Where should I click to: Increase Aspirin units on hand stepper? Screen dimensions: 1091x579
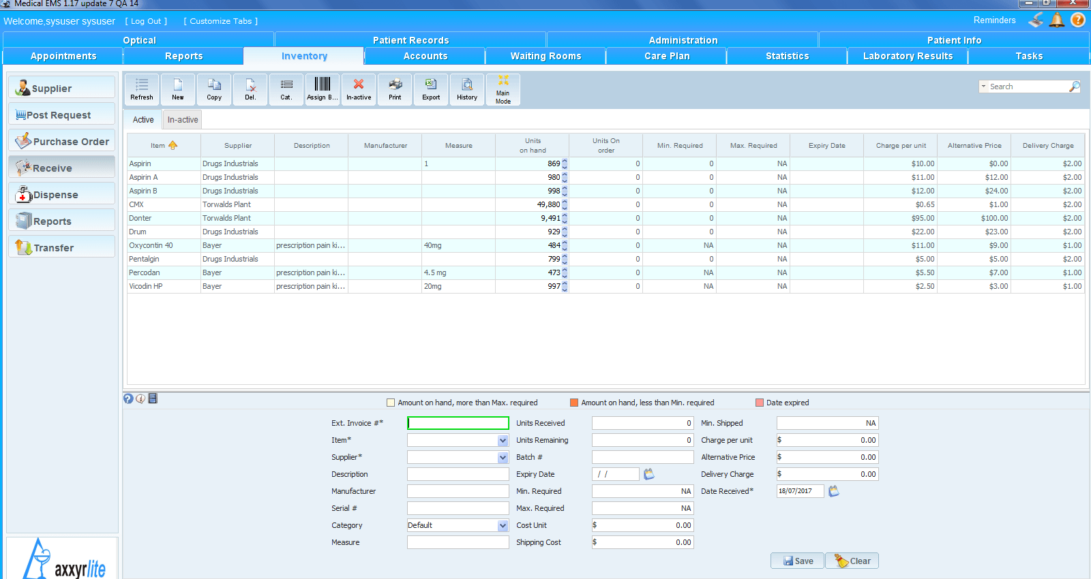pos(565,161)
